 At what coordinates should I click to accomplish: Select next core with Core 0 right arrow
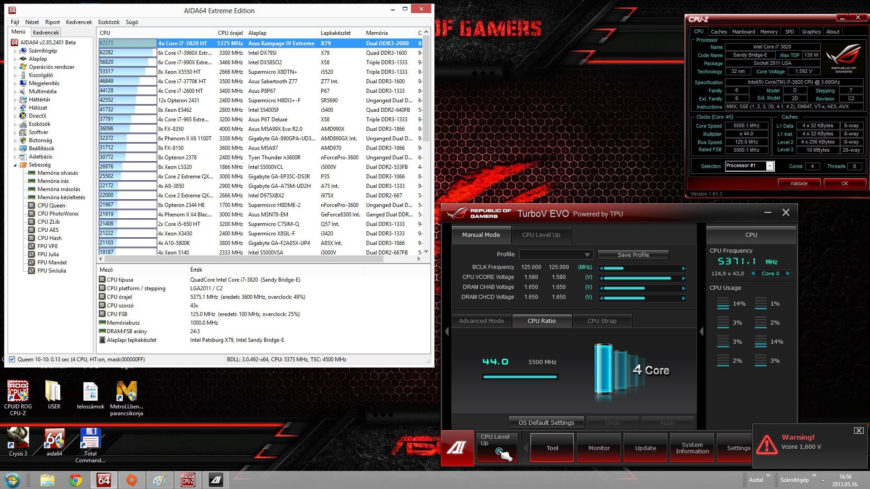click(x=788, y=273)
